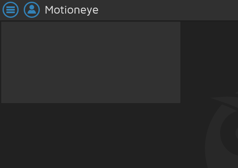Click the outer ring of eye watermark
Screen dimensions: 238x168
[213, 137]
